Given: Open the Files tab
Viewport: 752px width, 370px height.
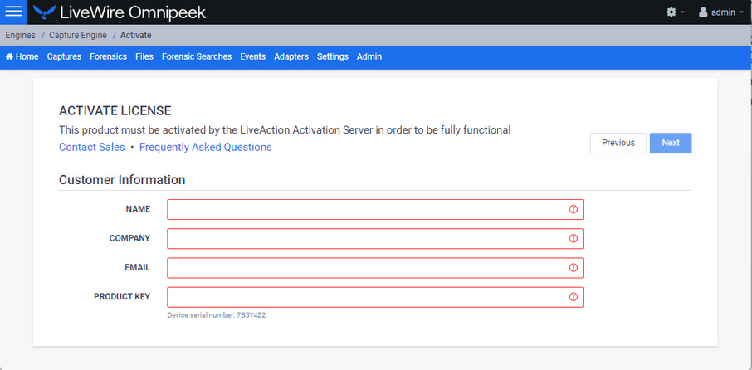Looking at the screenshot, I should [x=144, y=56].
